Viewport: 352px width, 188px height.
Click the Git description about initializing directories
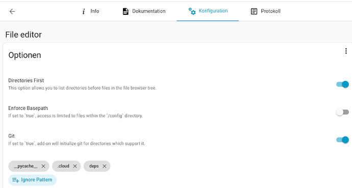[x=77, y=143]
